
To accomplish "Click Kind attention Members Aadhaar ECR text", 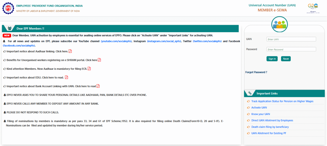I will [47, 69].
